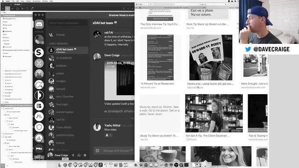This screenshot has height=168, width=299.
Task: Open Here's a tip using humor link
Action: [210, 84]
